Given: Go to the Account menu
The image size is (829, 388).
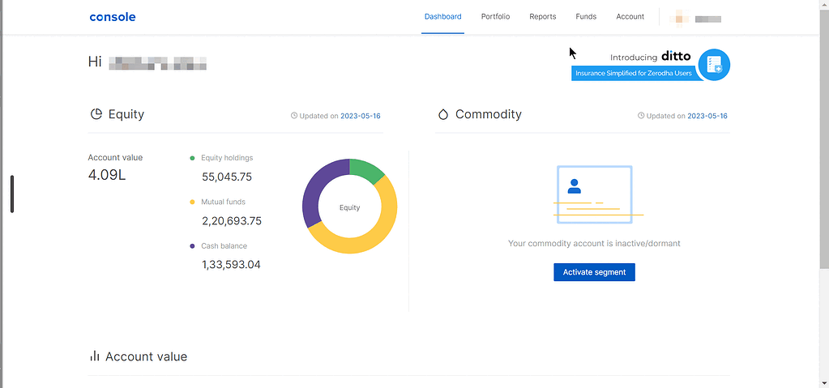Looking at the screenshot, I should tap(630, 17).
